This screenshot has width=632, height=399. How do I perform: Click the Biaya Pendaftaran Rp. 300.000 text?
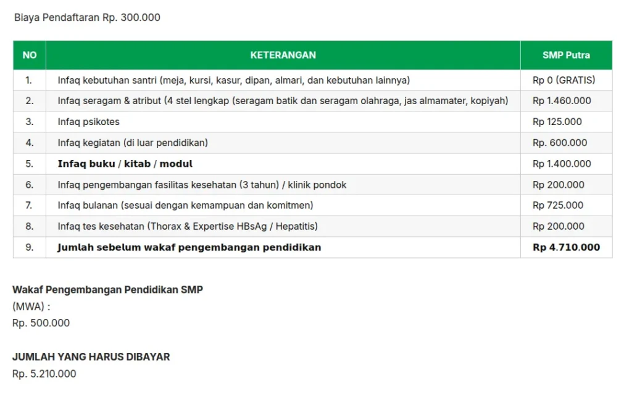(87, 17)
